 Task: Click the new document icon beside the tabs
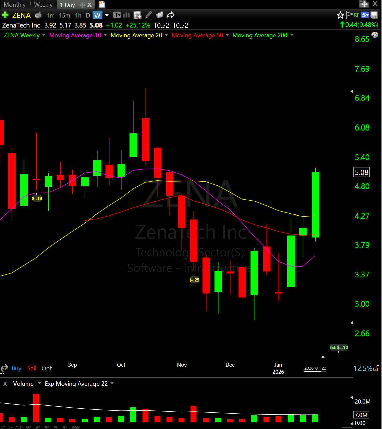(x=102, y=4)
